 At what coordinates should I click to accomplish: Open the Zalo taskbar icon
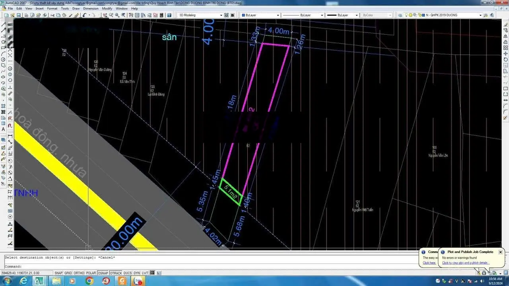[139, 281]
